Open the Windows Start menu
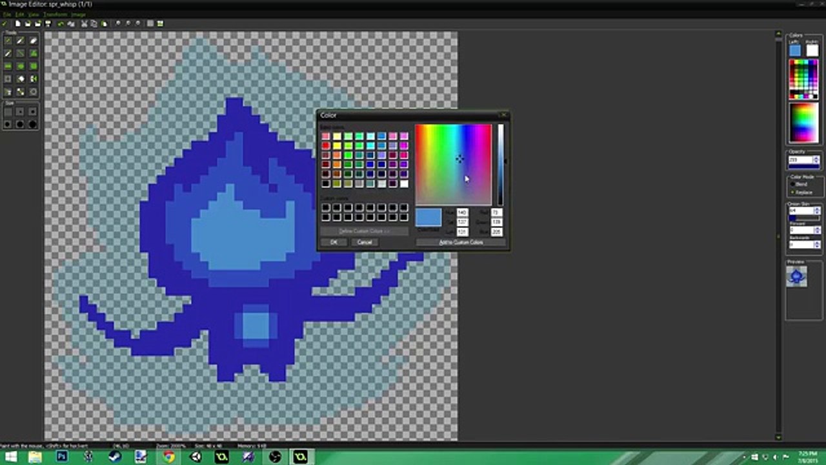This screenshot has height=465, width=826. [11, 457]
